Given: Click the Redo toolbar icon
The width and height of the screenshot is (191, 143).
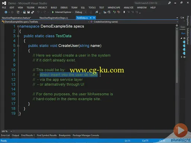Looking at the screenshot, I should pyautogui.click(x=45, y=12).
